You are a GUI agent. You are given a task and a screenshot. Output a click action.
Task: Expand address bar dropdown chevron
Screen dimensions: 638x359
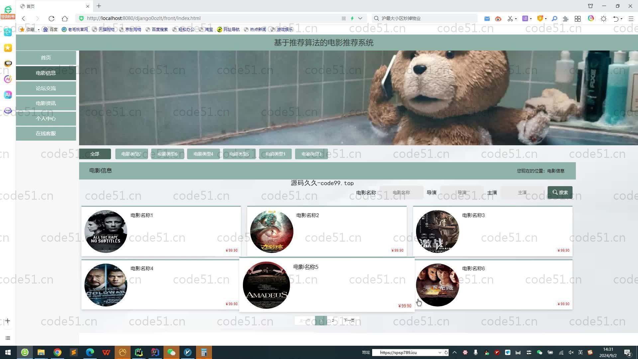click(360, 18)
